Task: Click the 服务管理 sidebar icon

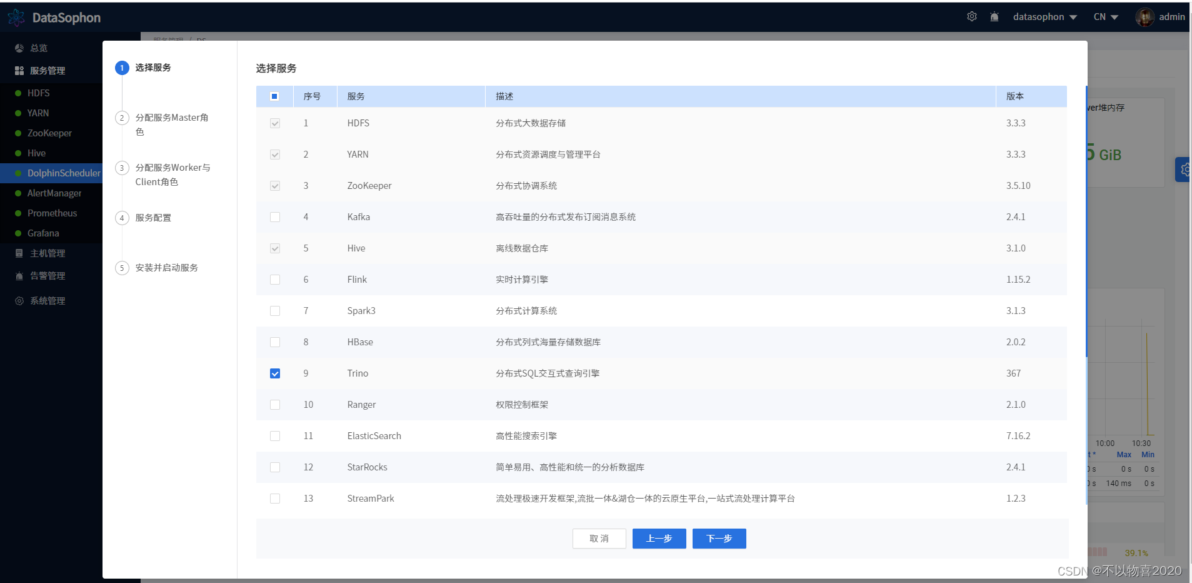Action: [x=19, y=71]
